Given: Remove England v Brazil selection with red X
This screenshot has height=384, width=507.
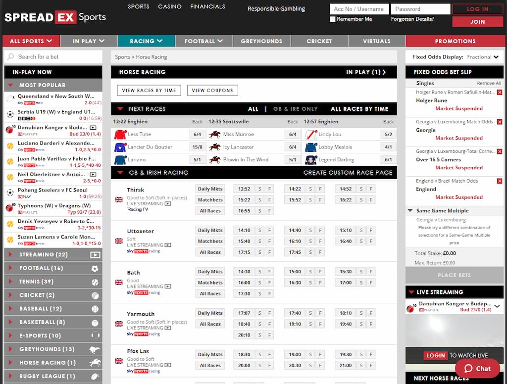Looking at the screenshot, I should (x=499, y=181).
